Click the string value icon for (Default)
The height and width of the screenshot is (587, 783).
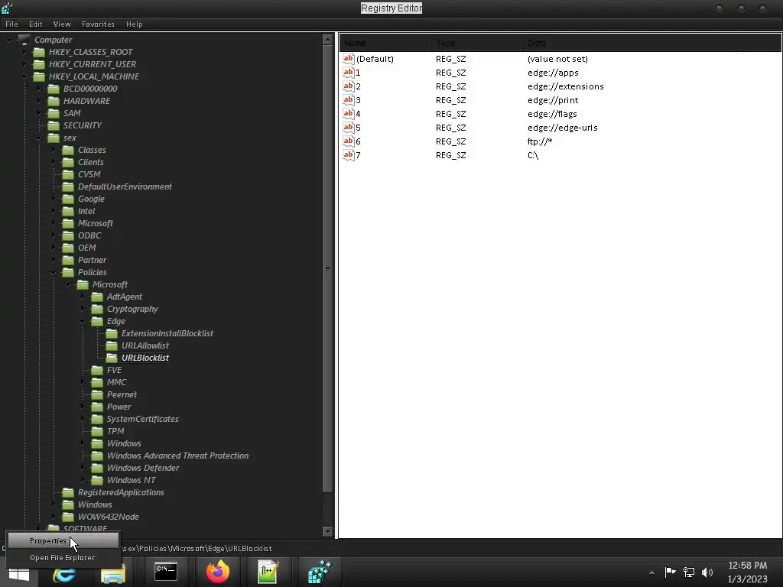pyautogui.click(x=349, y=59)
